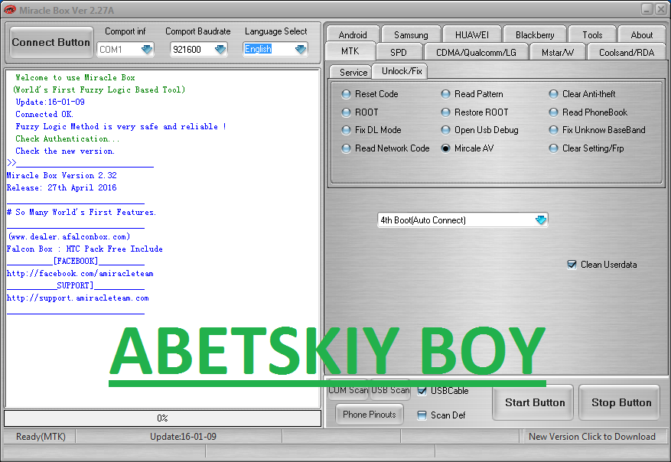The height and width of the screenshot is (462, 671).
Task: Switch to the Coolsand/RDA tab
Action: point(627,52)
